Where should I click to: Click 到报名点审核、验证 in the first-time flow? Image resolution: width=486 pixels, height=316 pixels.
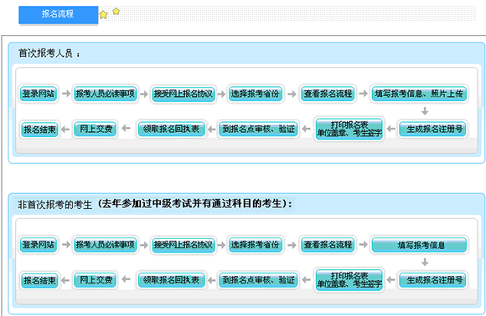[x=258, y=129]
